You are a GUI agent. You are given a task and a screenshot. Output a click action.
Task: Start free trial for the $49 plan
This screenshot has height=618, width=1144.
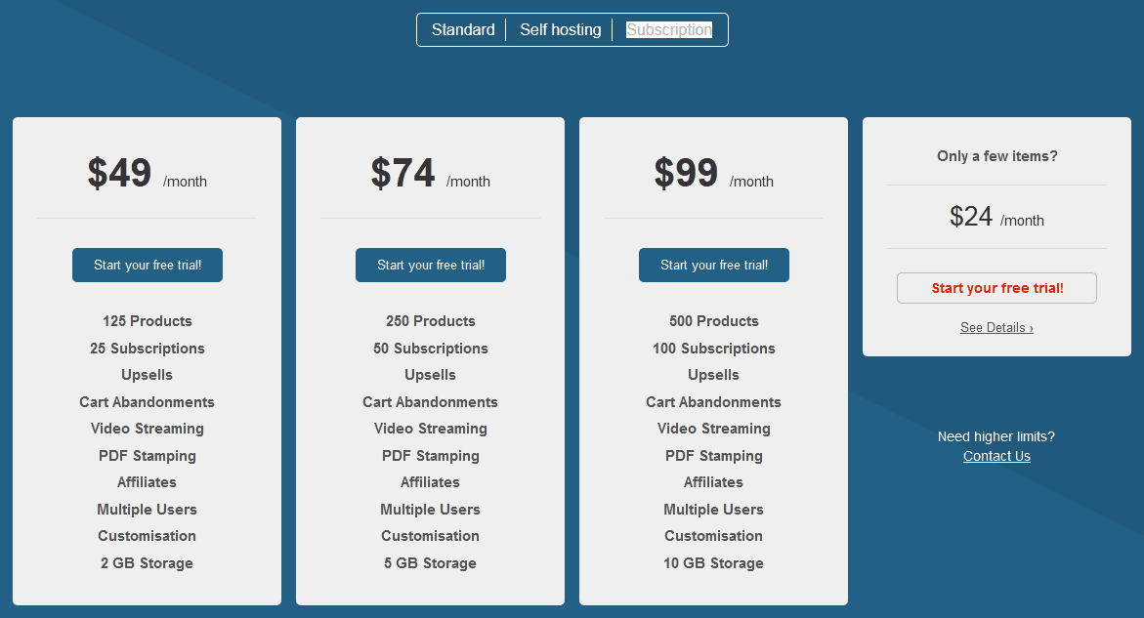pos(147,265)
